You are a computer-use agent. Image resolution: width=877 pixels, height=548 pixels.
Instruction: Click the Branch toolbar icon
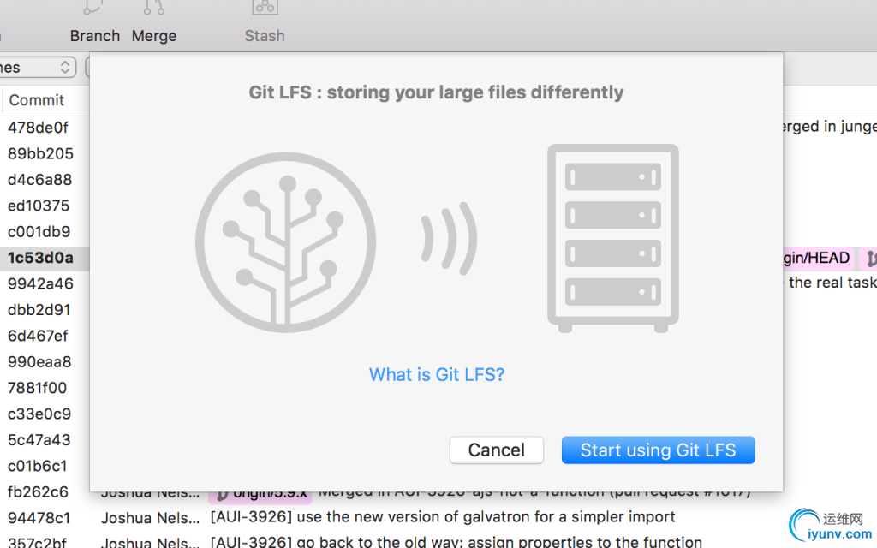94,10
